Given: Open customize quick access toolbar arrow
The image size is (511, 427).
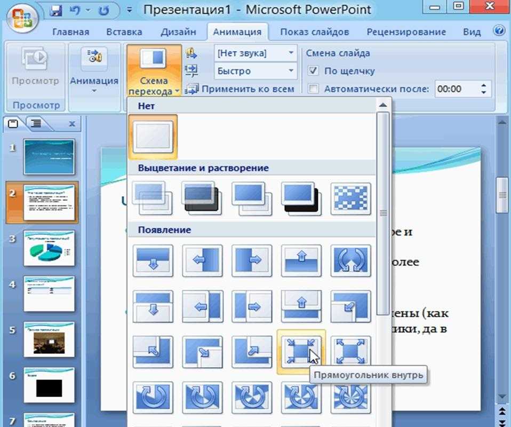Looking at the screenshot, I should [x=130, y=11].
